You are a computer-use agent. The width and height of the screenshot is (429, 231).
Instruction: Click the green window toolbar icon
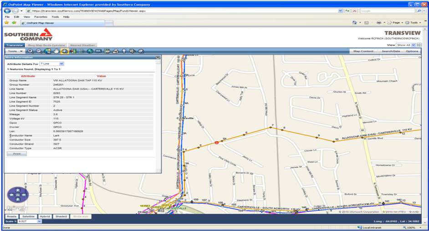[107, 51]
